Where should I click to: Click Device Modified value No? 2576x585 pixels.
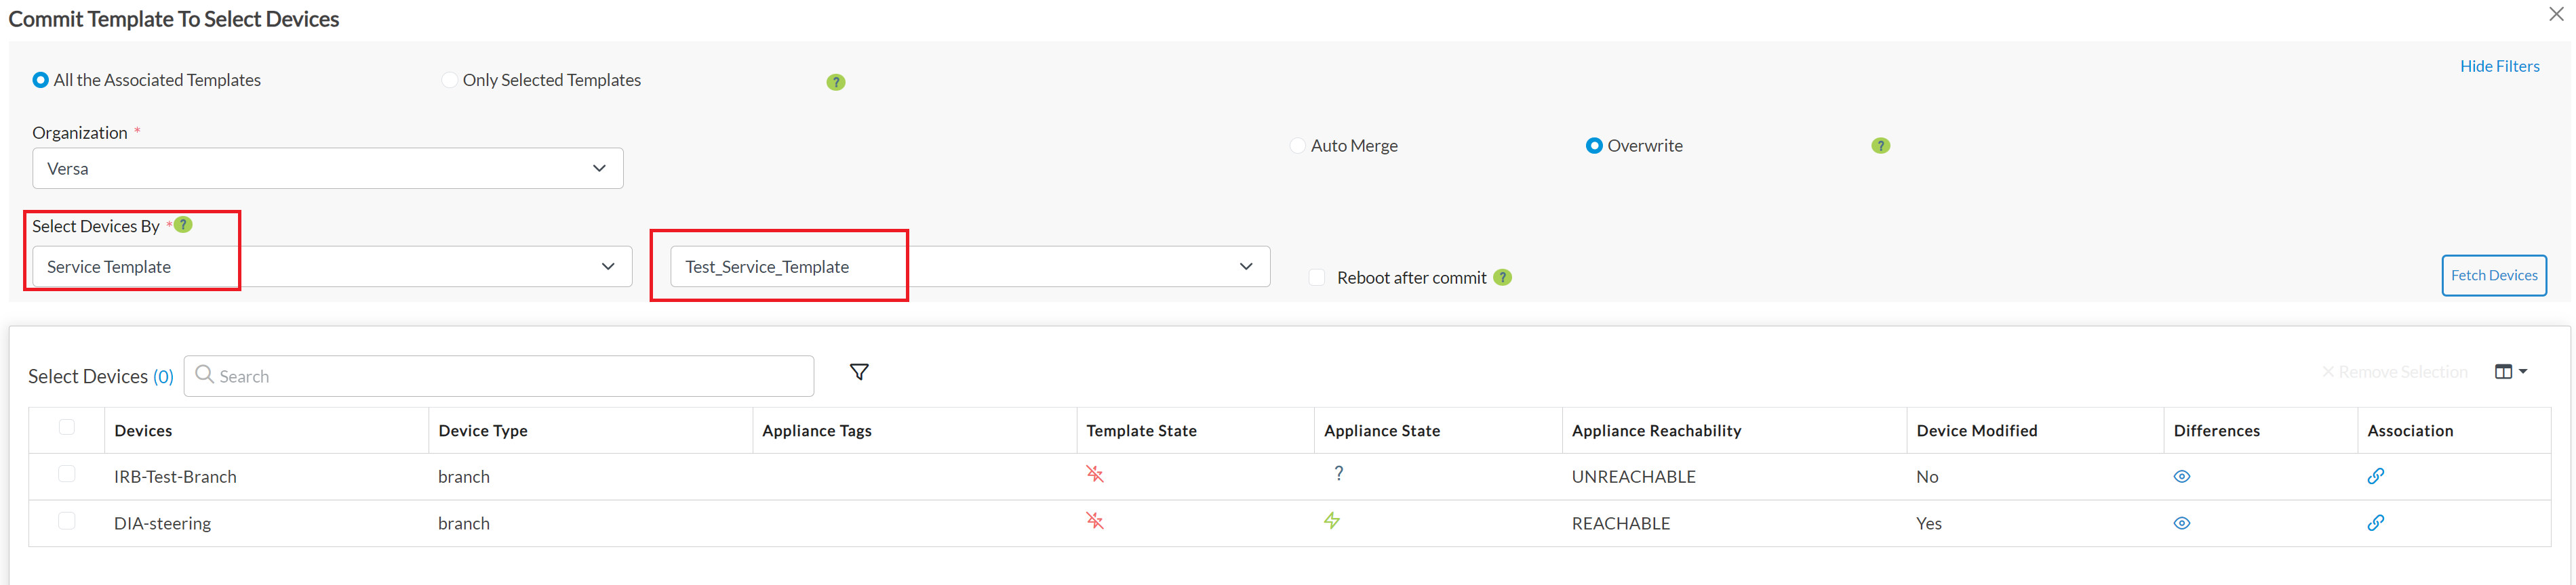click(1927, 477)
